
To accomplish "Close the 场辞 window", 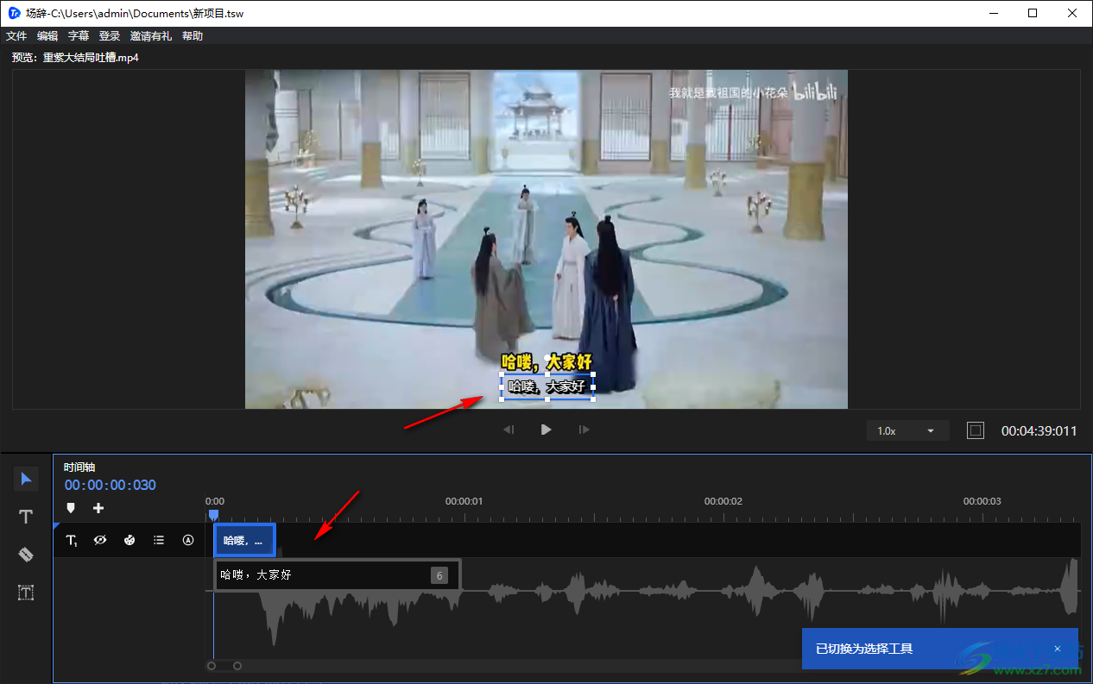I will [x=1073, y=13].
